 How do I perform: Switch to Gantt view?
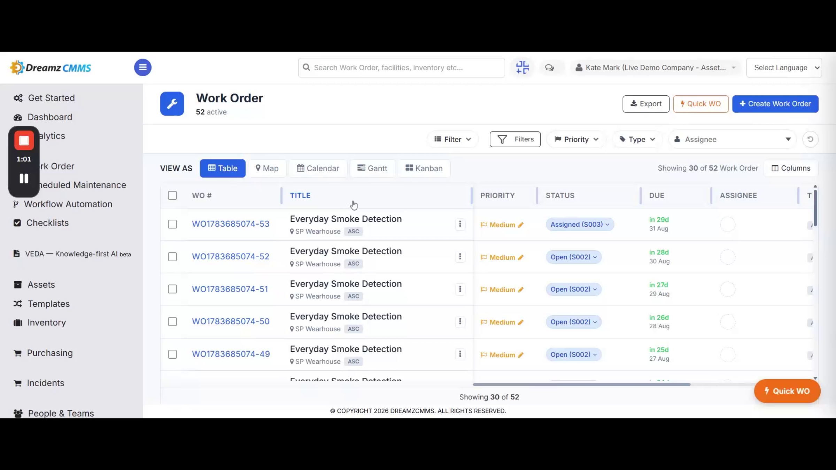[372, 169]
